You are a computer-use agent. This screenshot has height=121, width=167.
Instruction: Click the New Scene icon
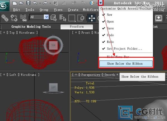point(15,3)
